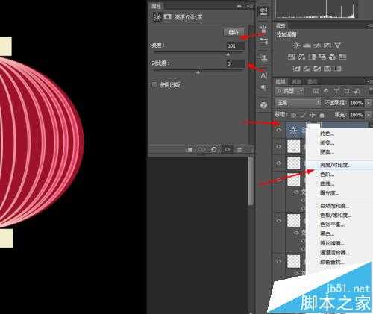Screen dimensions: 373x314
Task: Add a Color Balance adjustment (scales icon)
Action: (301, 57)
